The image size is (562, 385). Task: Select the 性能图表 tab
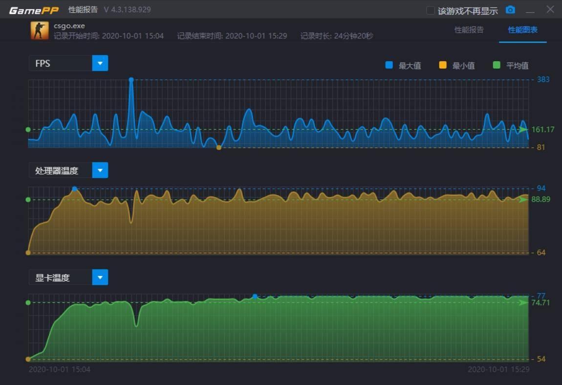click(x=522, y=30)
